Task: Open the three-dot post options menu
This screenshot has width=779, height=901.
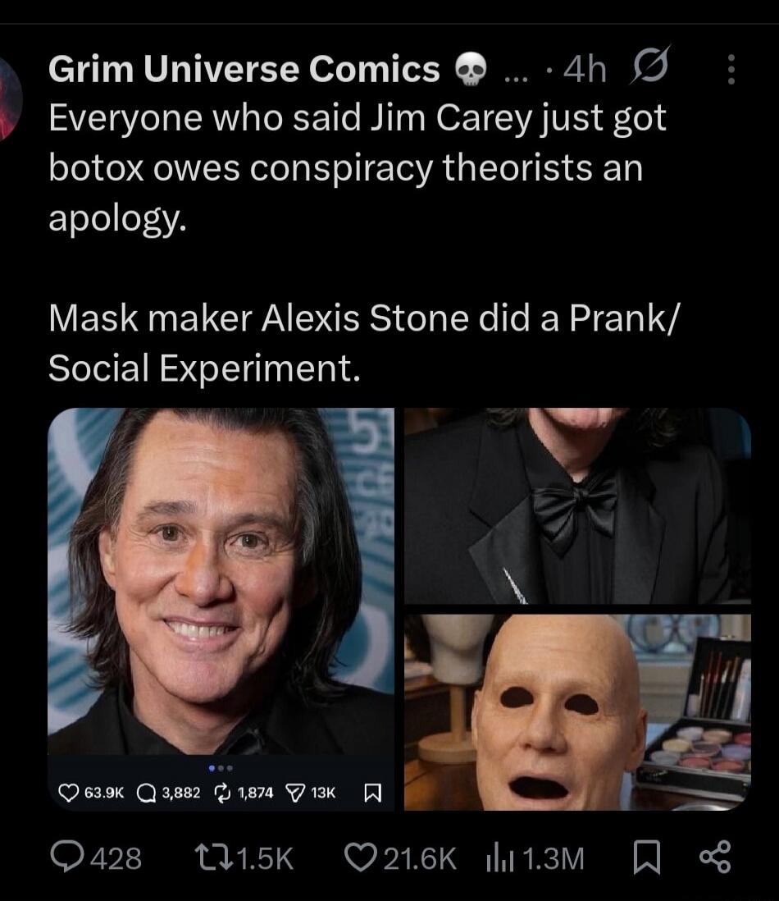Action: pos(732,70)
